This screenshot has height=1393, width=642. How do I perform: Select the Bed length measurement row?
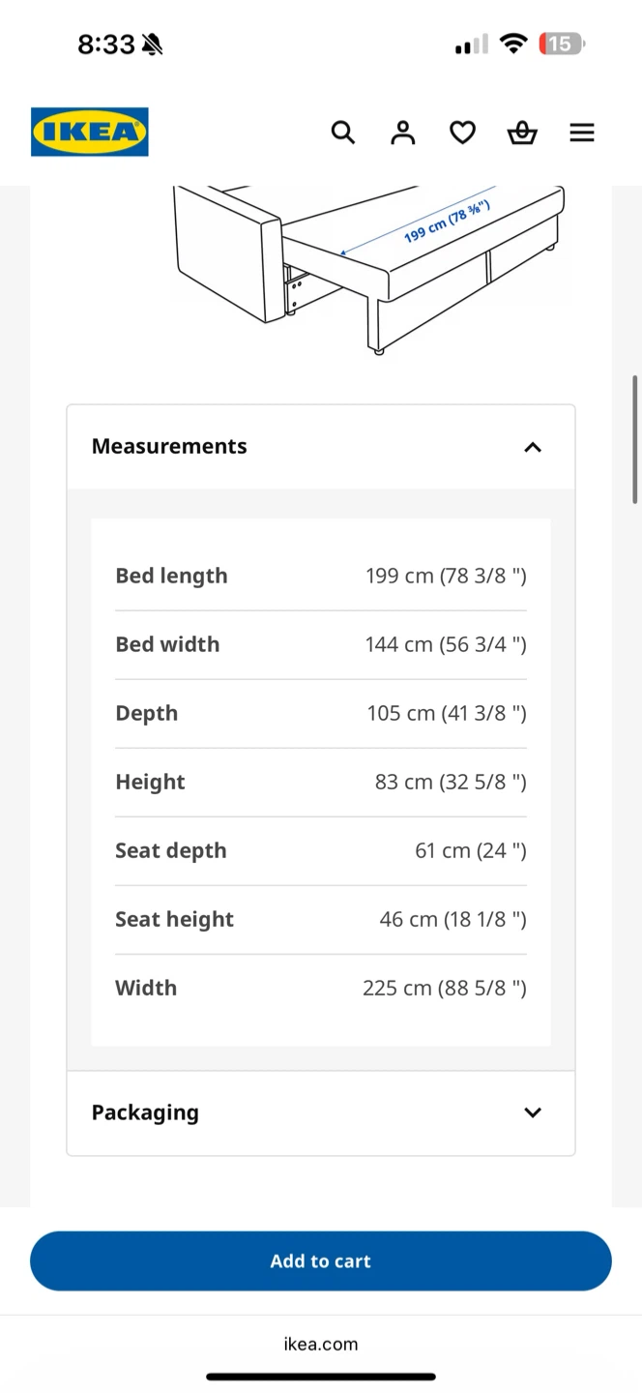pyautogui.click(x=321, y=577)
